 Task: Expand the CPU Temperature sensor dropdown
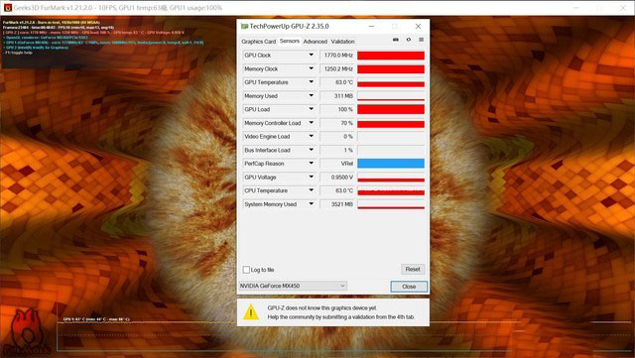coord(311,190)
